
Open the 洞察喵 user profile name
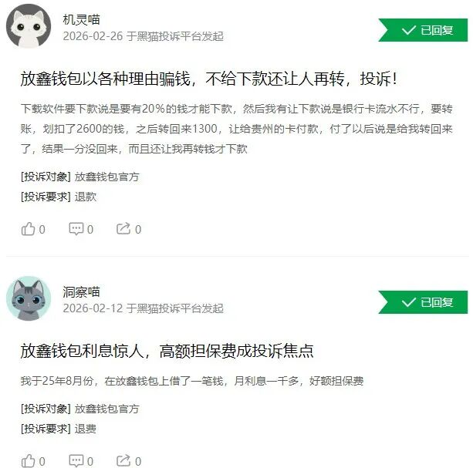(81, 291)
